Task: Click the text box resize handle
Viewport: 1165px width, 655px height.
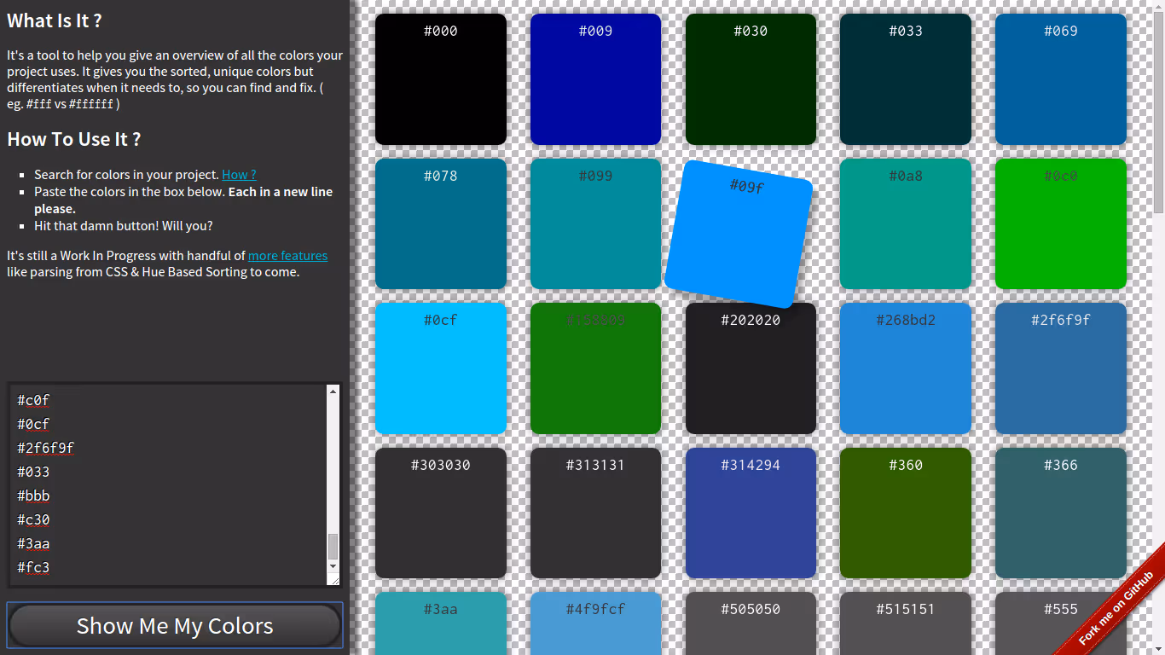Action: pos(333,580)
